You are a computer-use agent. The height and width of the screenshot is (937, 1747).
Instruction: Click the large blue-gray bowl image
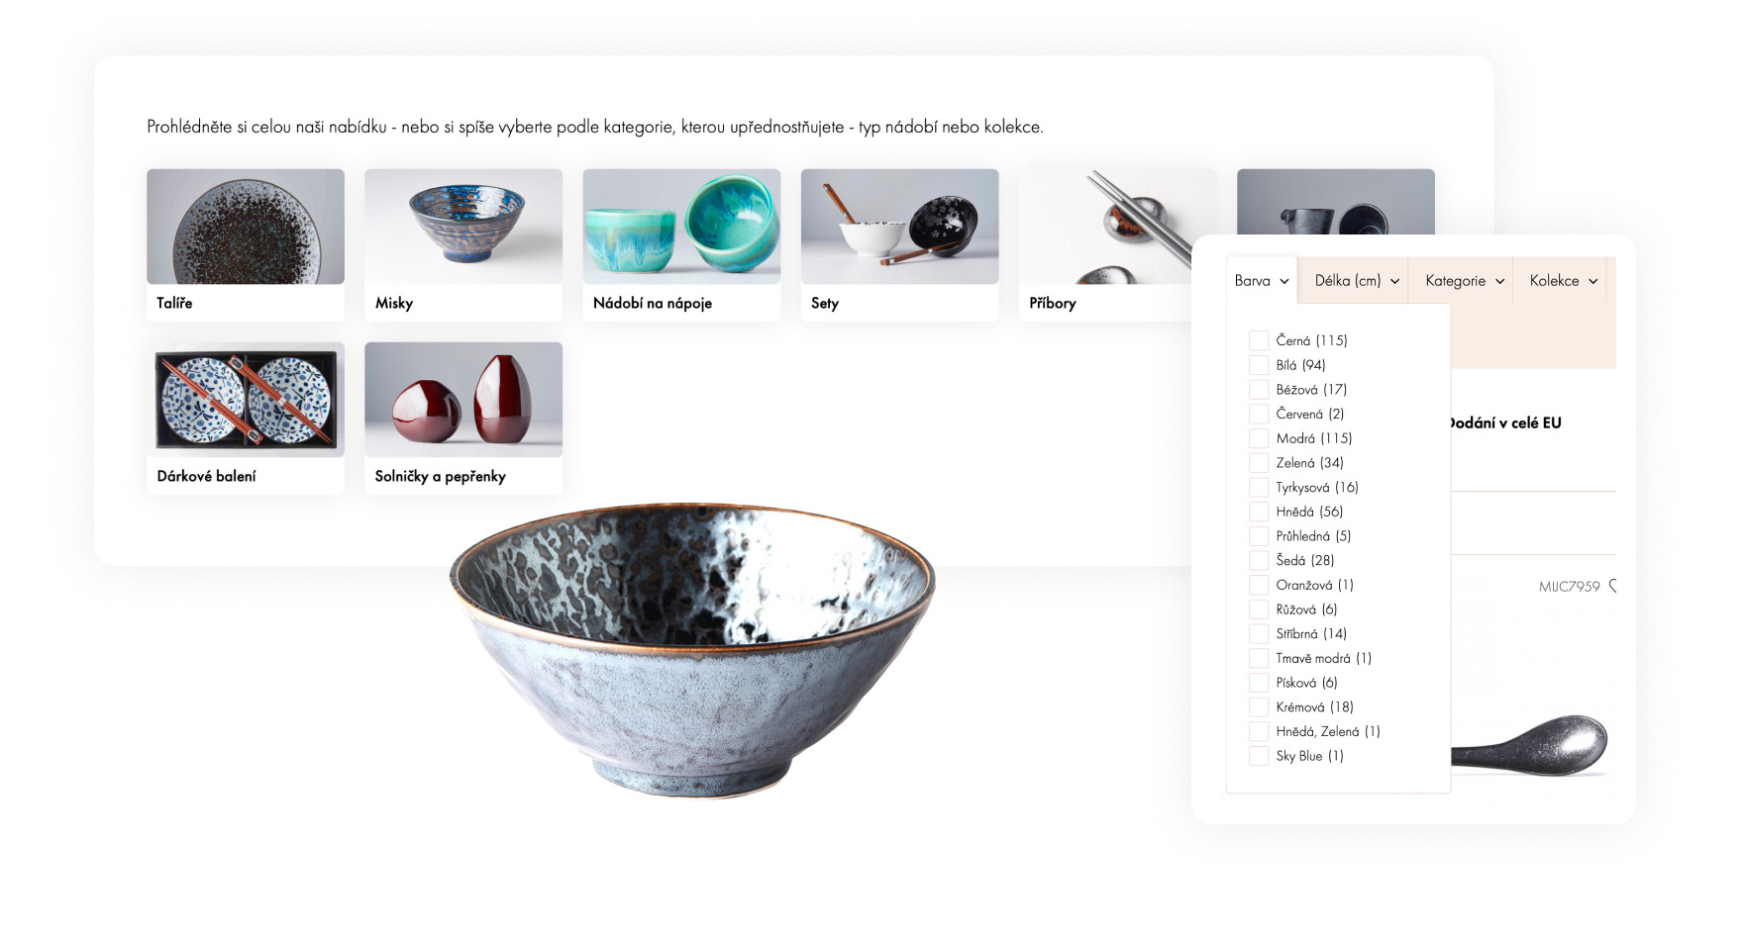[692, 649]
